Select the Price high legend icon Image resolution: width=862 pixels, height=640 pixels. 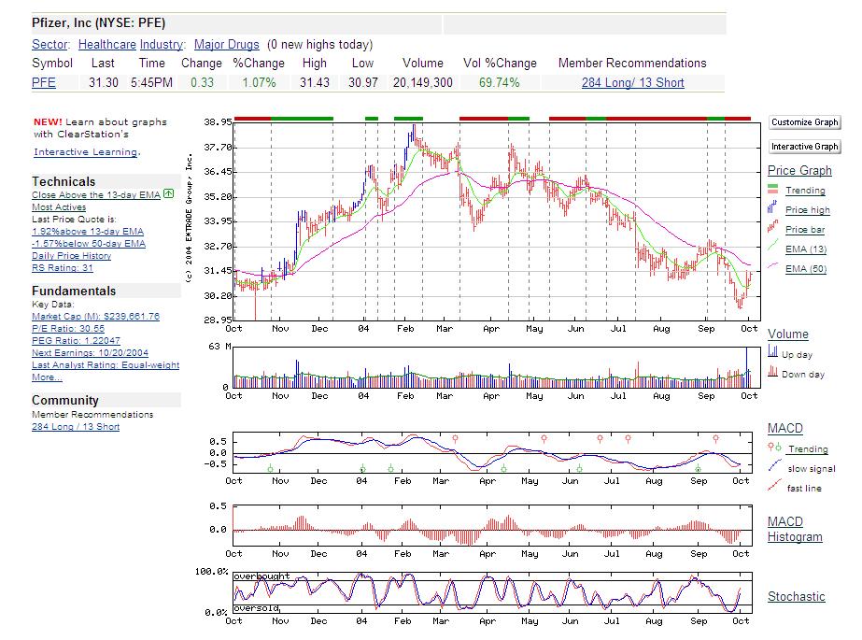771,206
